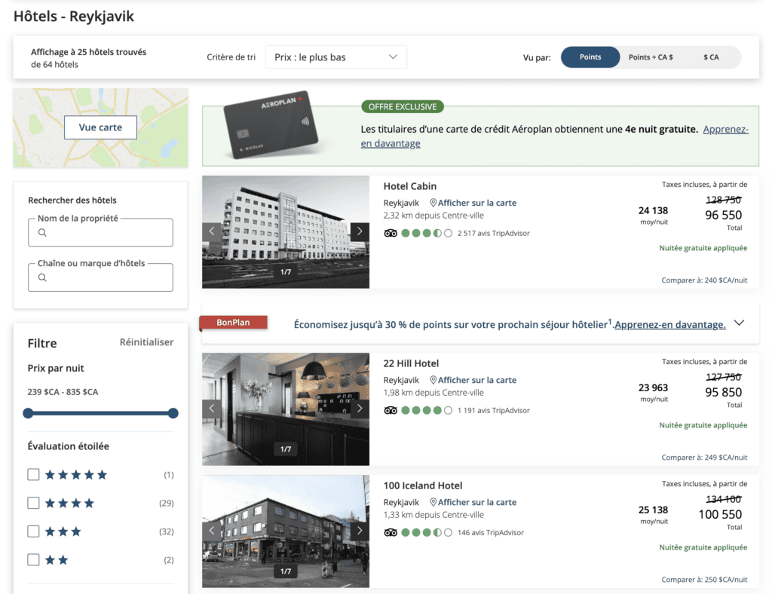Open the Aéroplan offer Apprenez-en davantage link
772x594 pixels.
pos(725,129)
